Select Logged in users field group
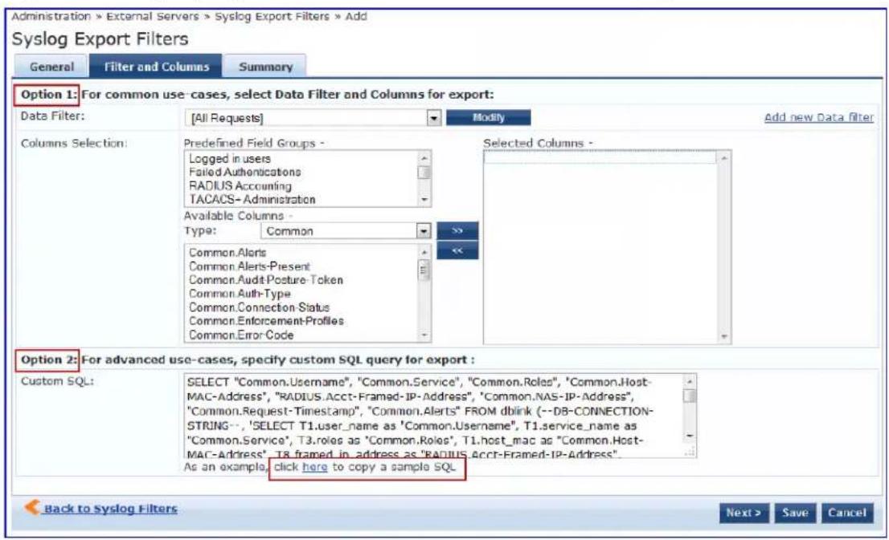The height and width of the screenshot is (540, 889). (x=230, y=159)
